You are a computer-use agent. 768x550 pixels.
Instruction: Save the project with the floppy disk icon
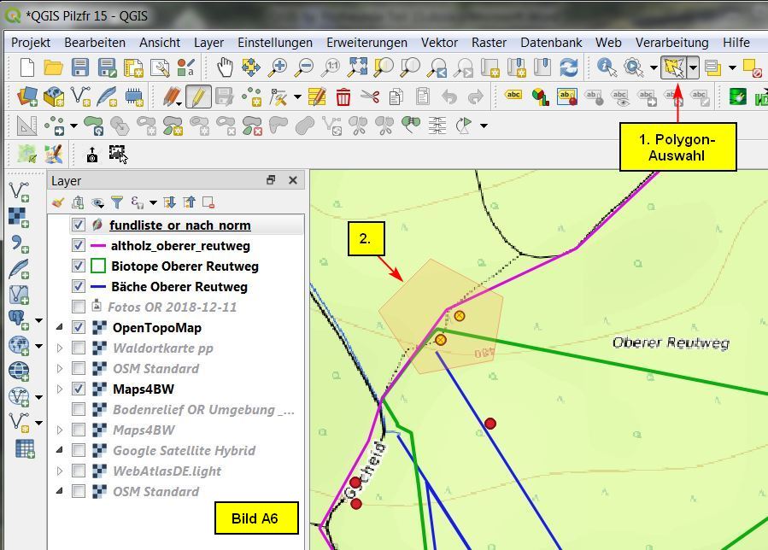coord(80,67)
